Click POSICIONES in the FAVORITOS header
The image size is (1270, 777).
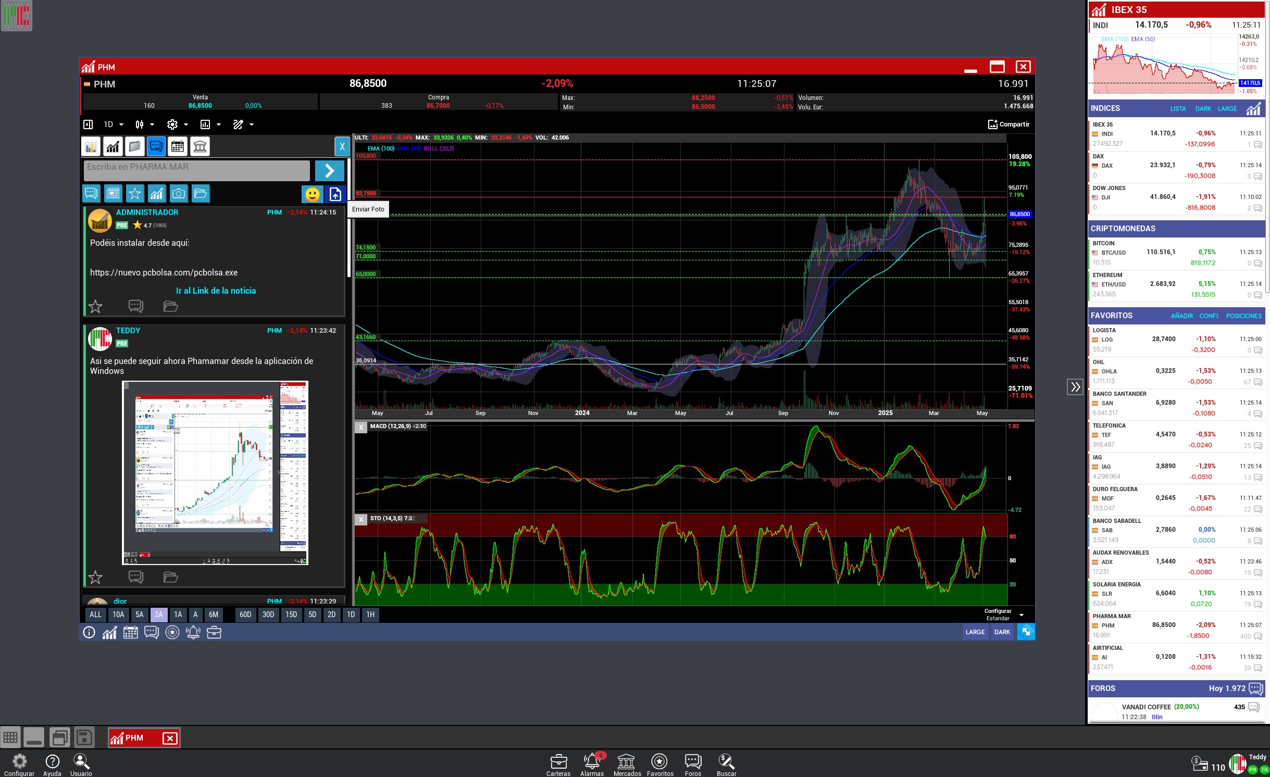[x=1243, y=316]
